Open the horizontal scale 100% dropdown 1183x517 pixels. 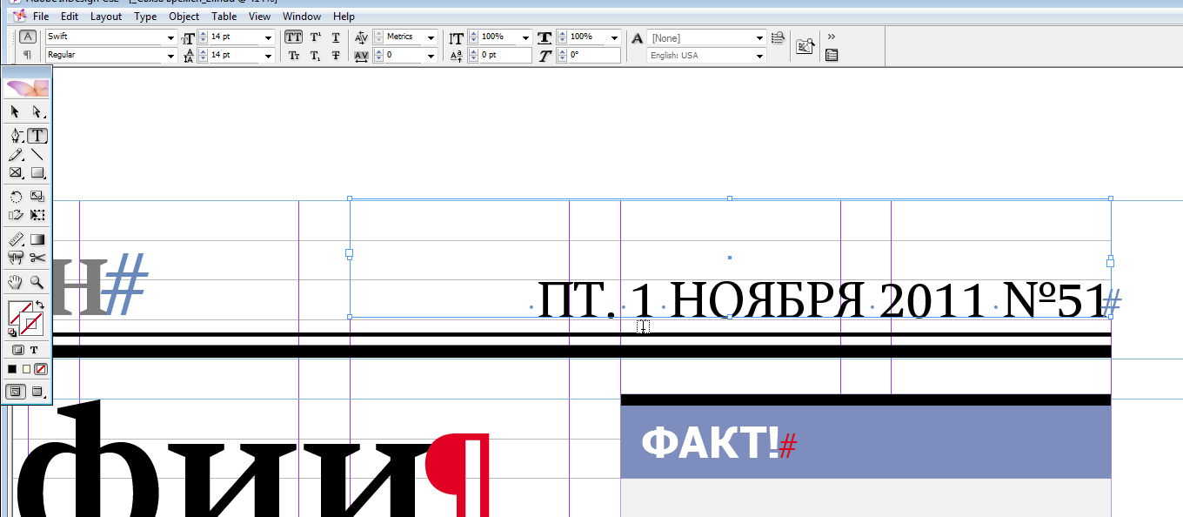pos(614,37)
